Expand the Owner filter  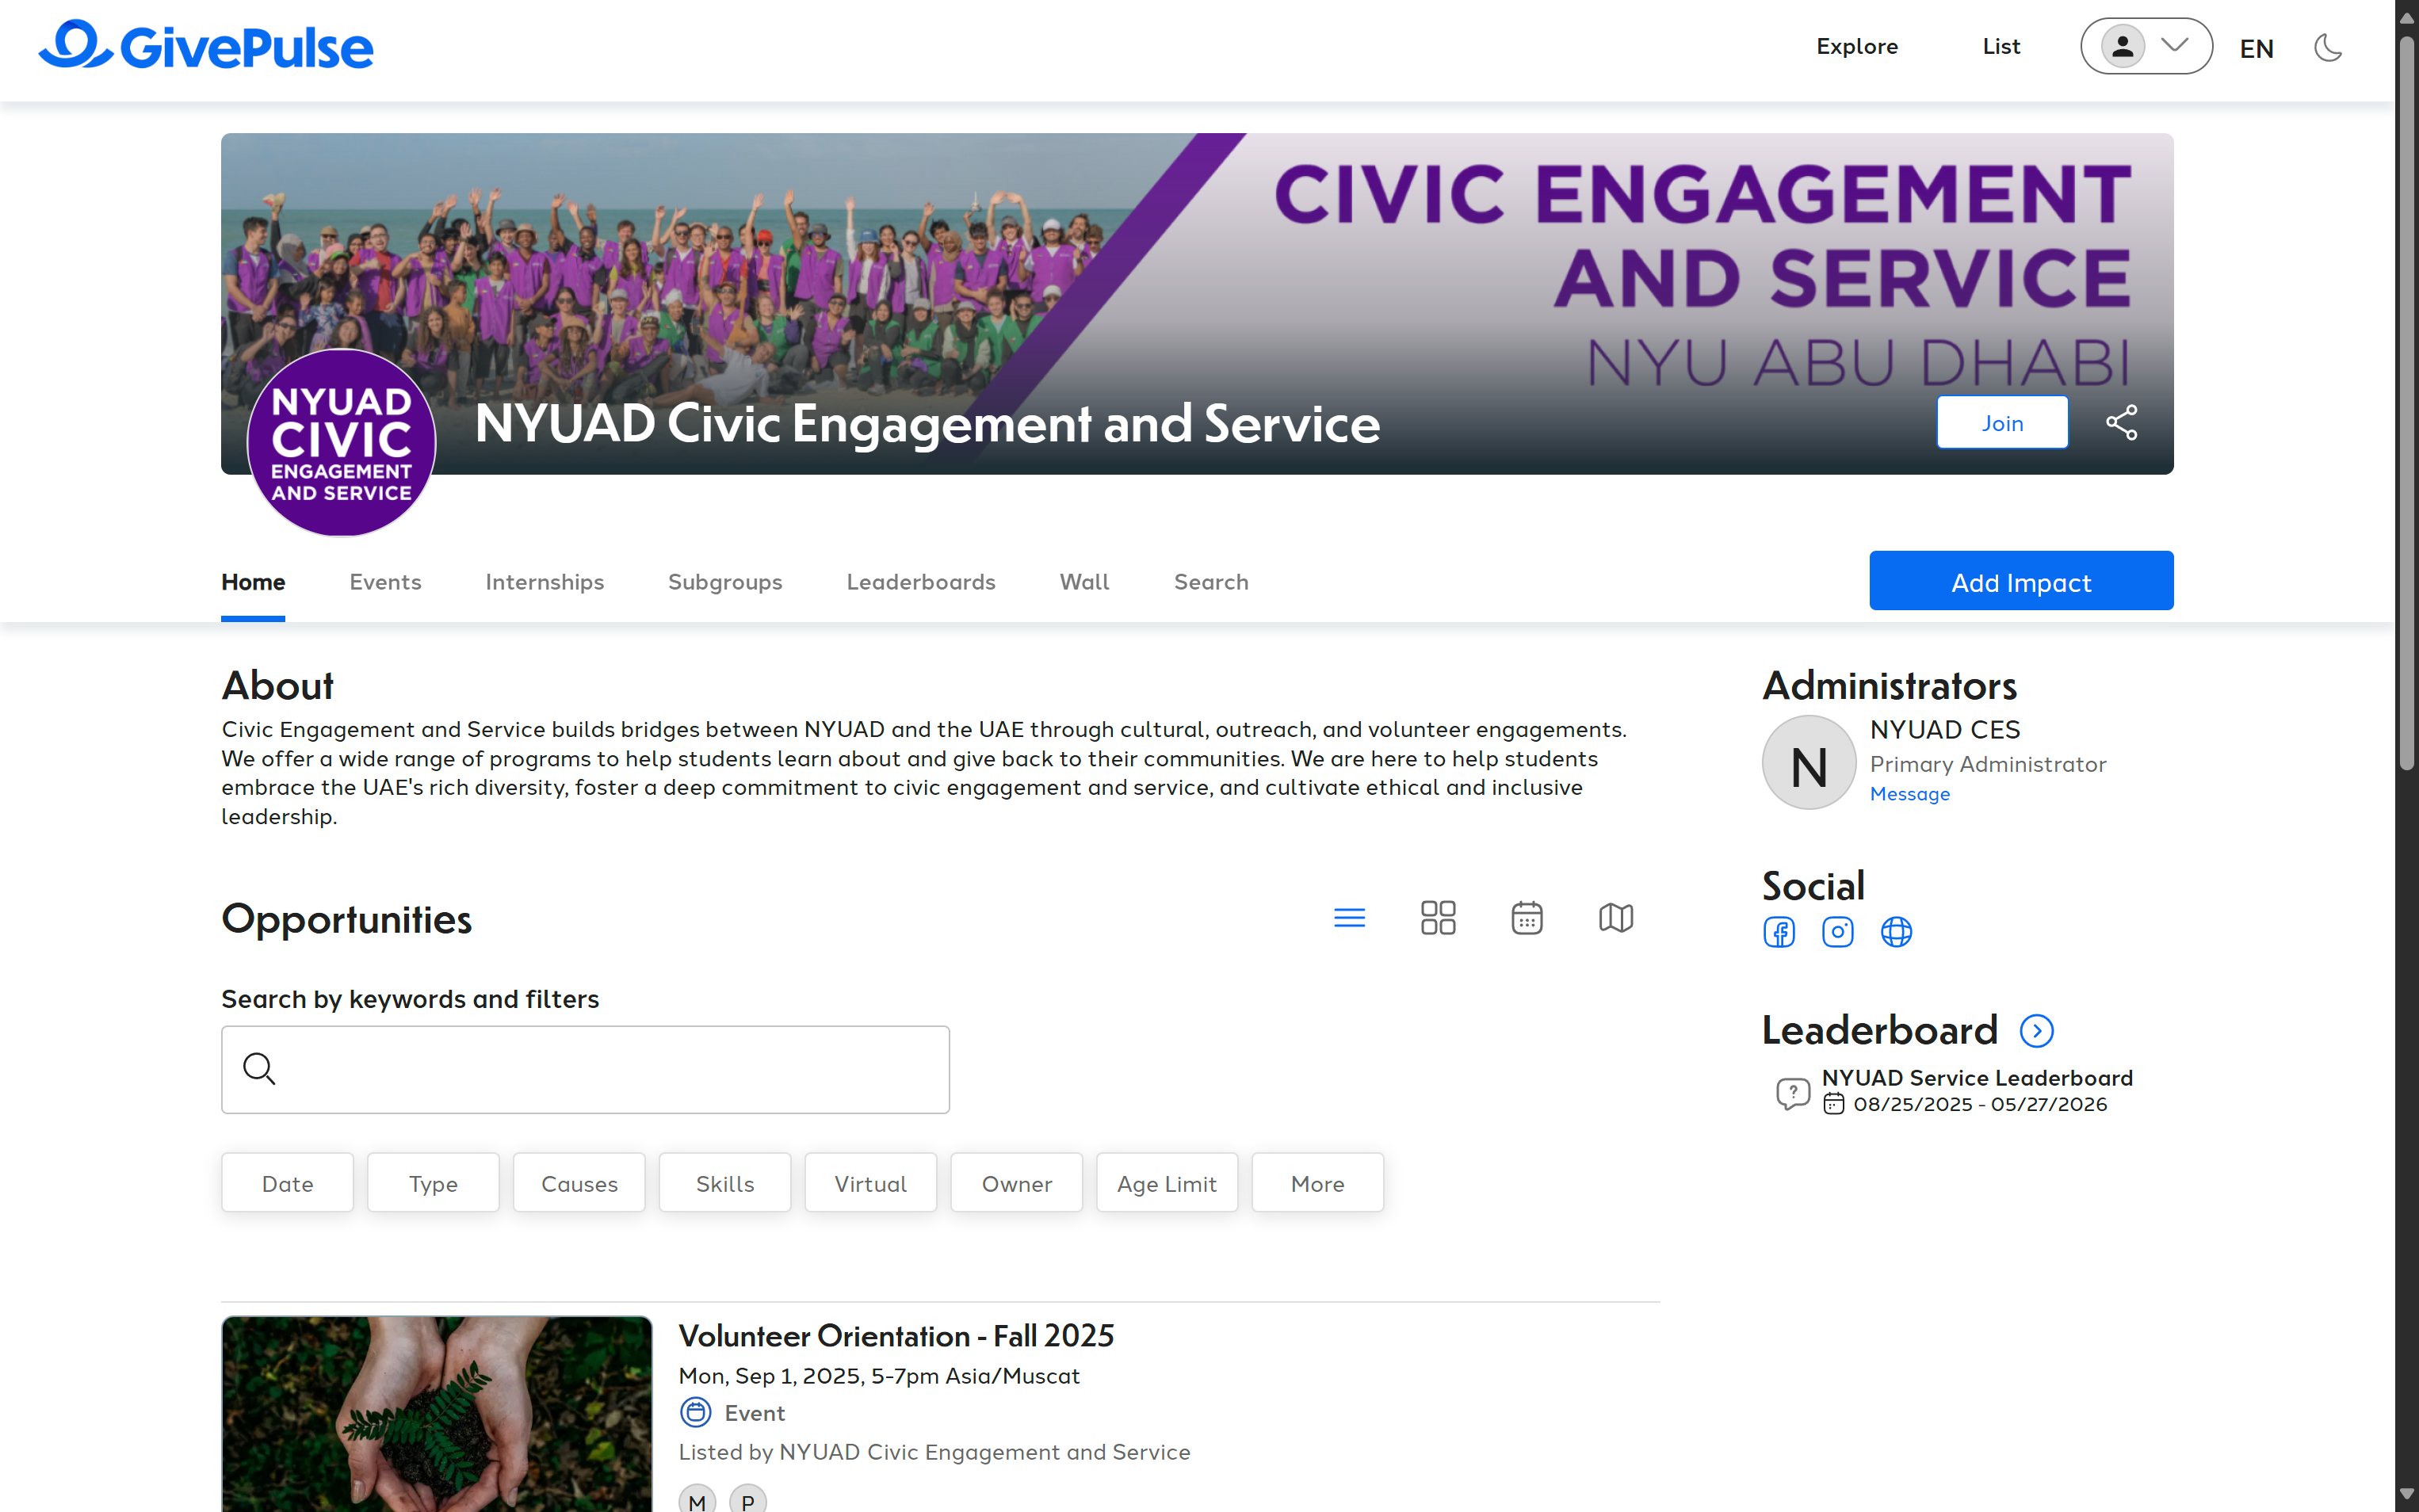pos(1017,1183)
